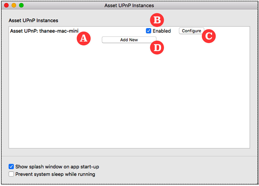The width and height of the screenshot is (259, 186).
Task: Click the Show splash window label text
Action: click(57, 167)
